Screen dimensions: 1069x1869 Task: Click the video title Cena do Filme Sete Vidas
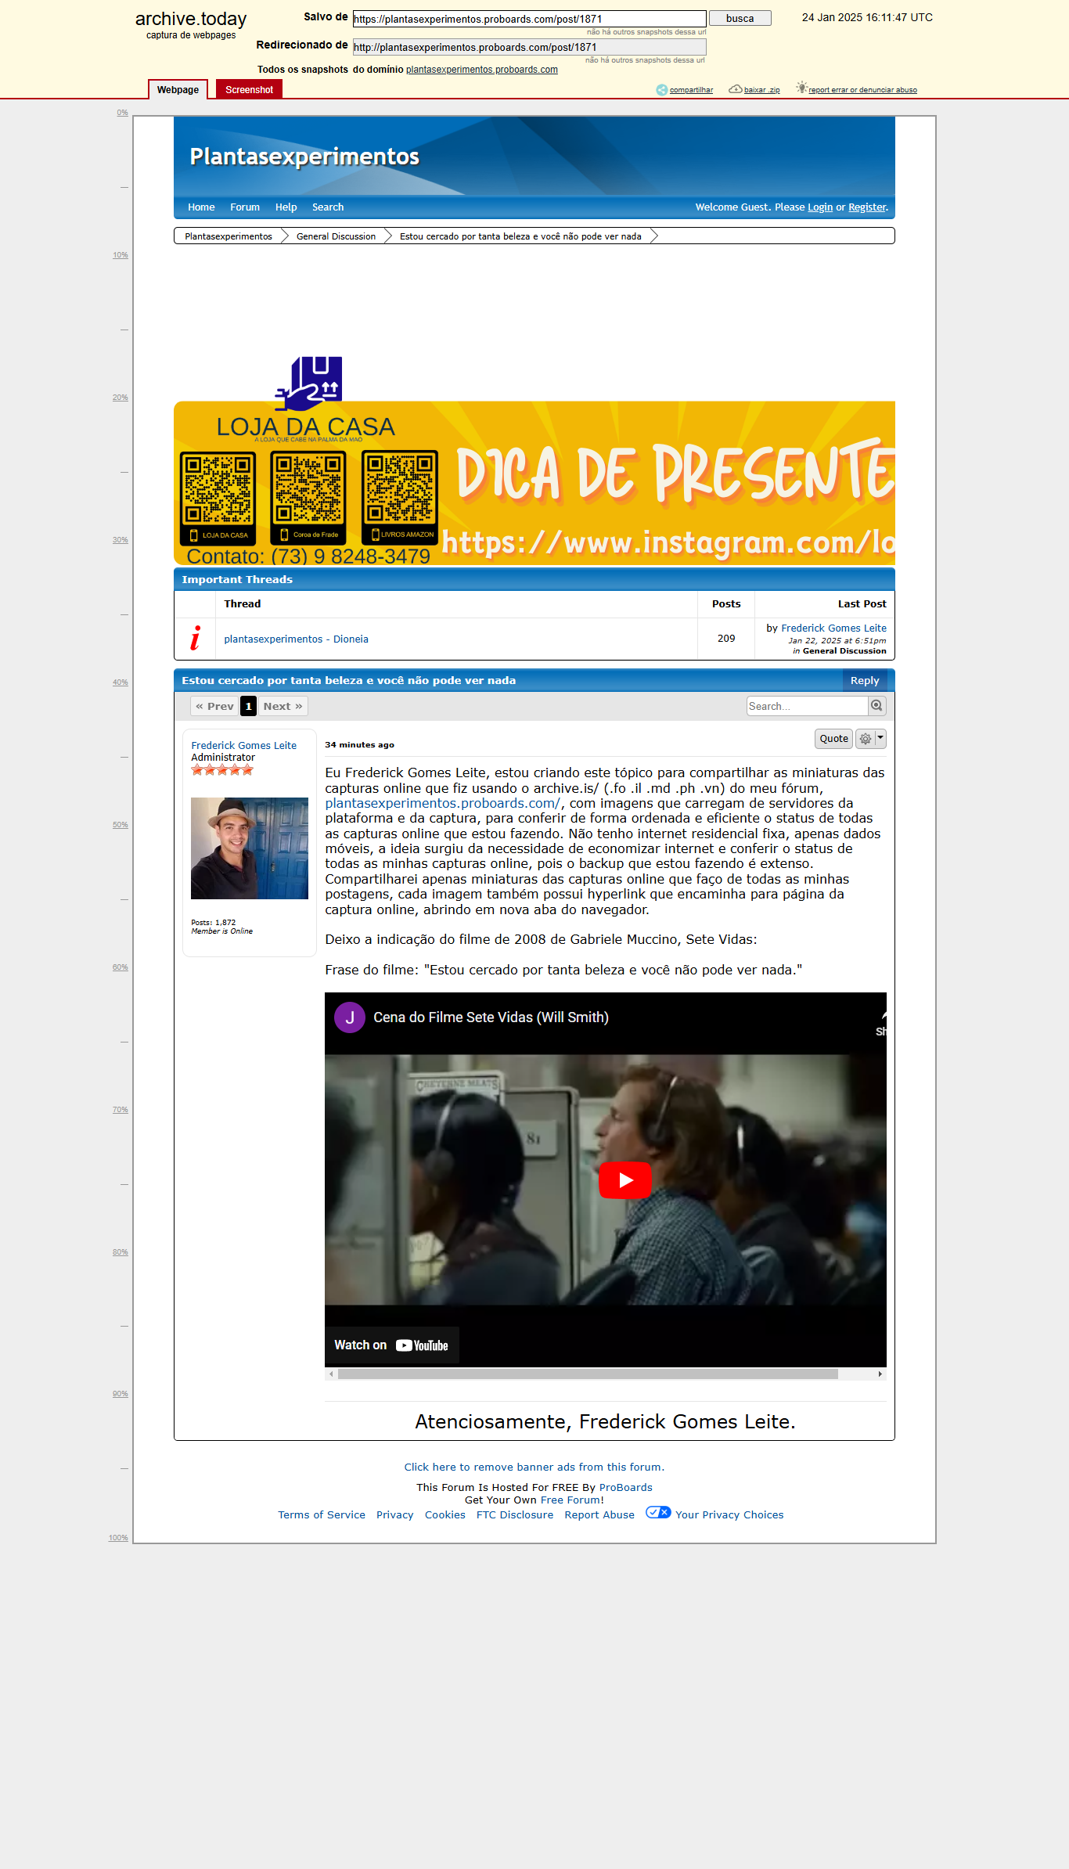(x=491, y=1017)
